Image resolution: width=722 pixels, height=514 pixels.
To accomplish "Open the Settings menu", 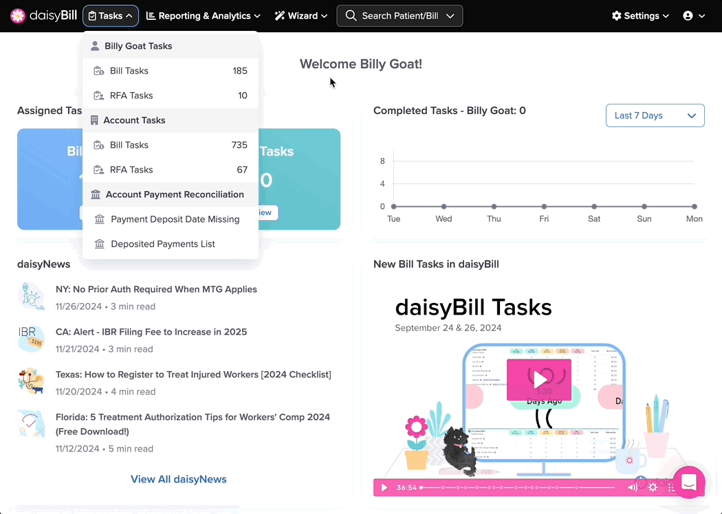I will pyautogui.click(x=640, y=16).
